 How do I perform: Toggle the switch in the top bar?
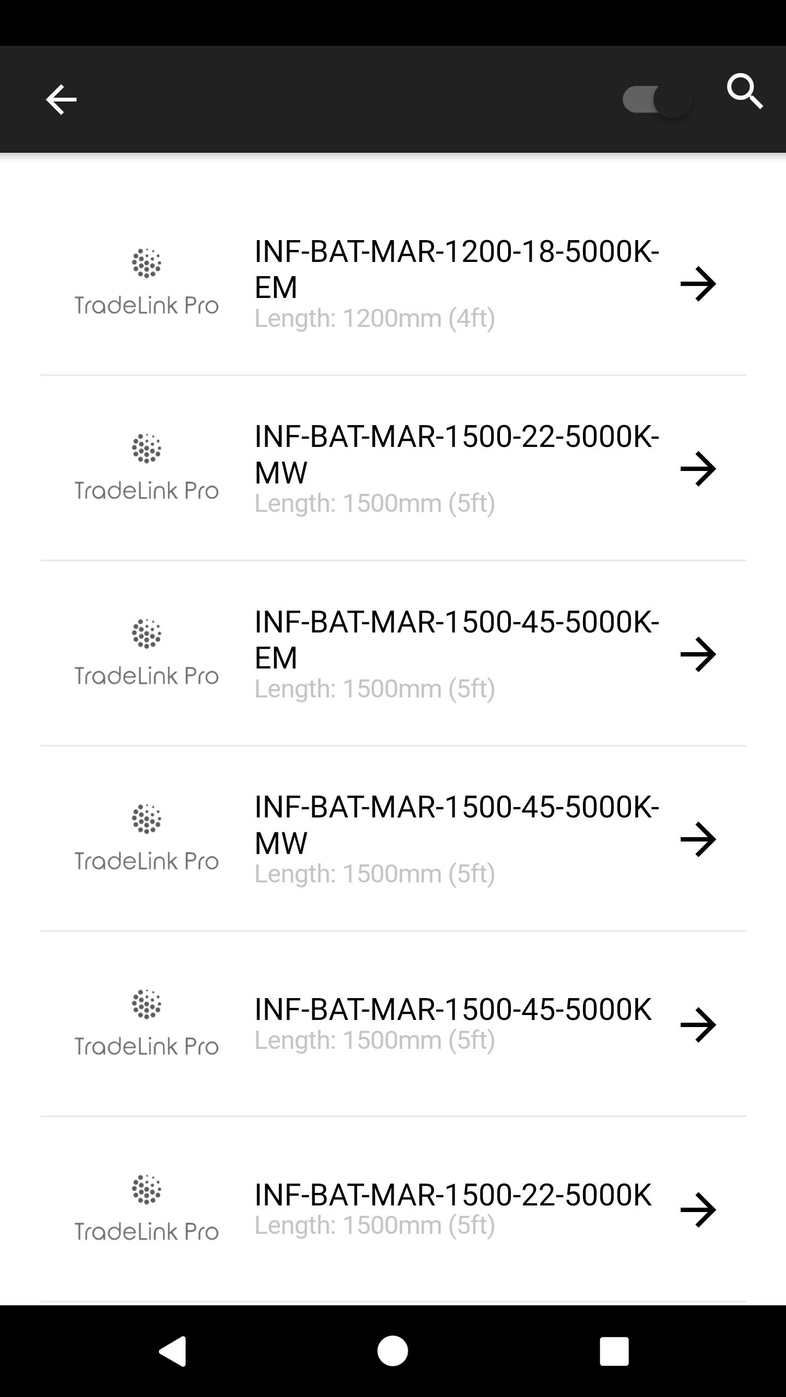[x=657, y=100]
